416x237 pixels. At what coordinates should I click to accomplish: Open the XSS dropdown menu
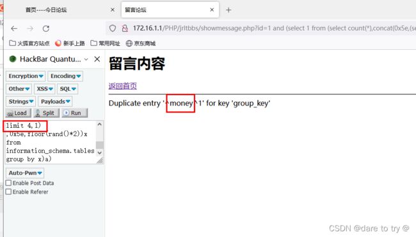[x=45, y=89]
